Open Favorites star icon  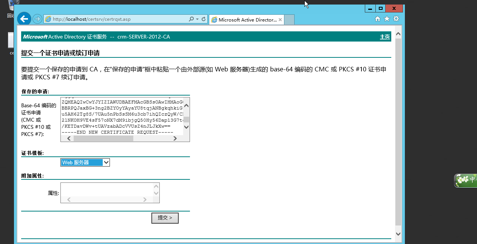point(387,19)
